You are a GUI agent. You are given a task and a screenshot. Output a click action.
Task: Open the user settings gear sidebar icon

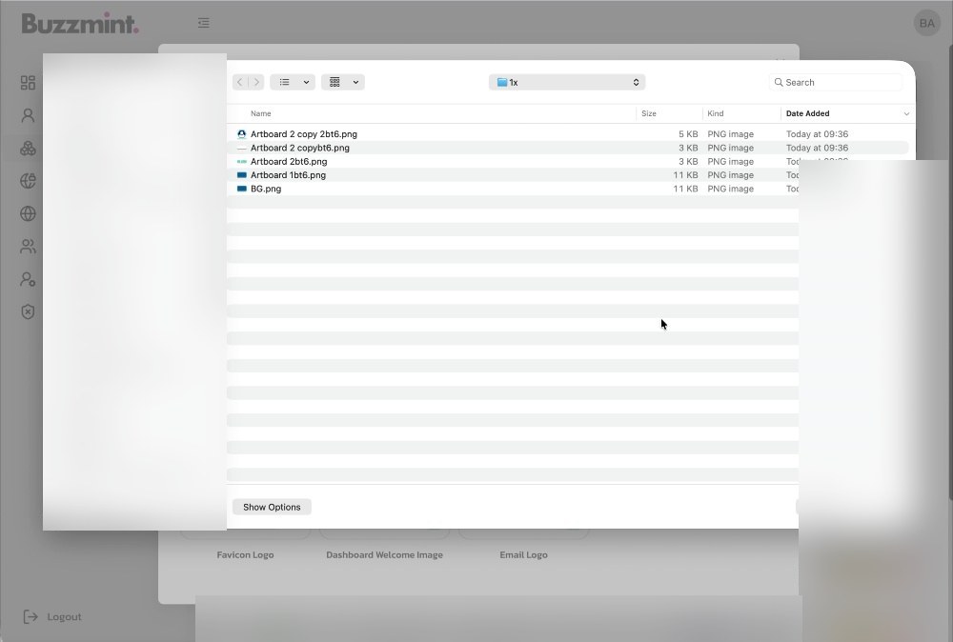point(28,279)
